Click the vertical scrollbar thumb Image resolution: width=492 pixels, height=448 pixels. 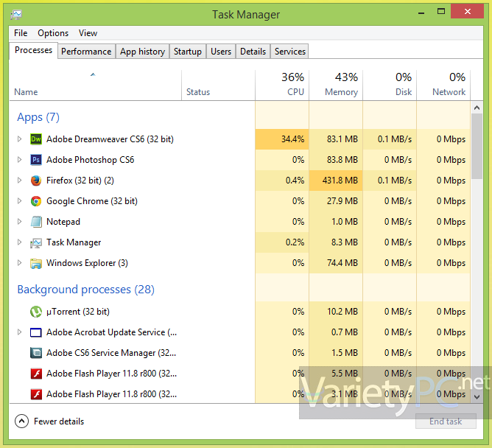coord(477,147)
